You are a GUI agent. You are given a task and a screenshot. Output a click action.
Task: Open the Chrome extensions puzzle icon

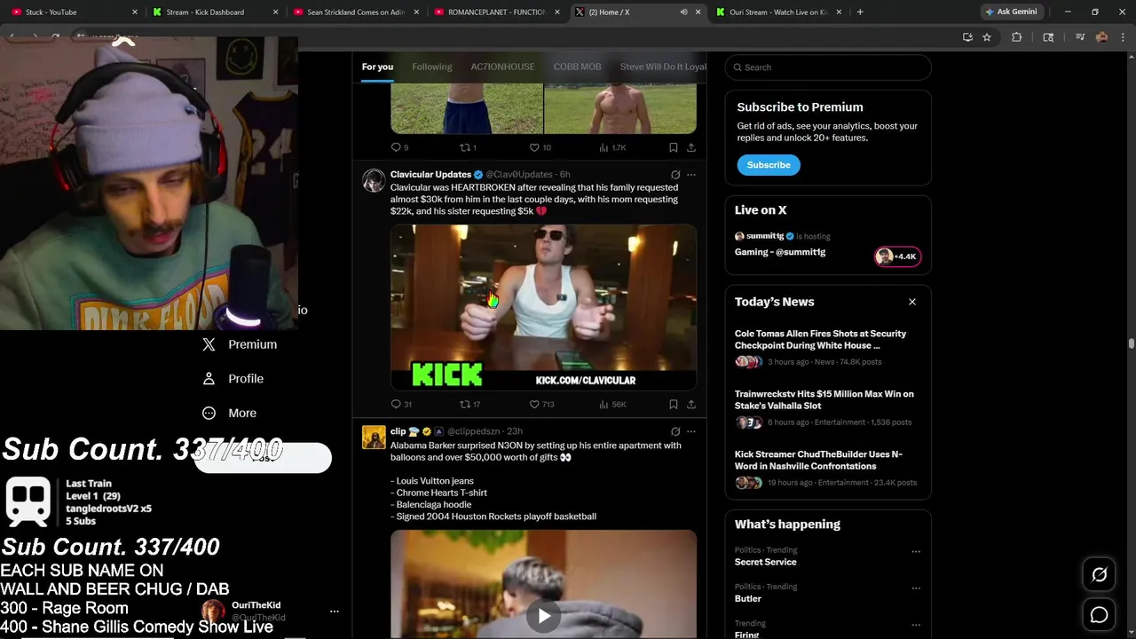click(x=1017, y=37)
